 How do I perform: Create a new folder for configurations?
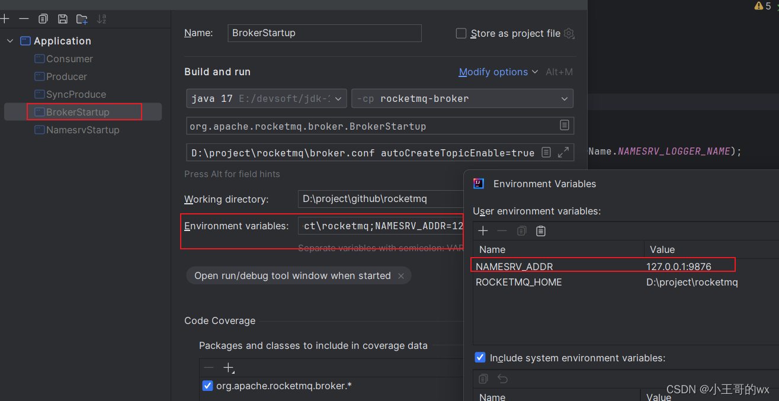(82, 19)
